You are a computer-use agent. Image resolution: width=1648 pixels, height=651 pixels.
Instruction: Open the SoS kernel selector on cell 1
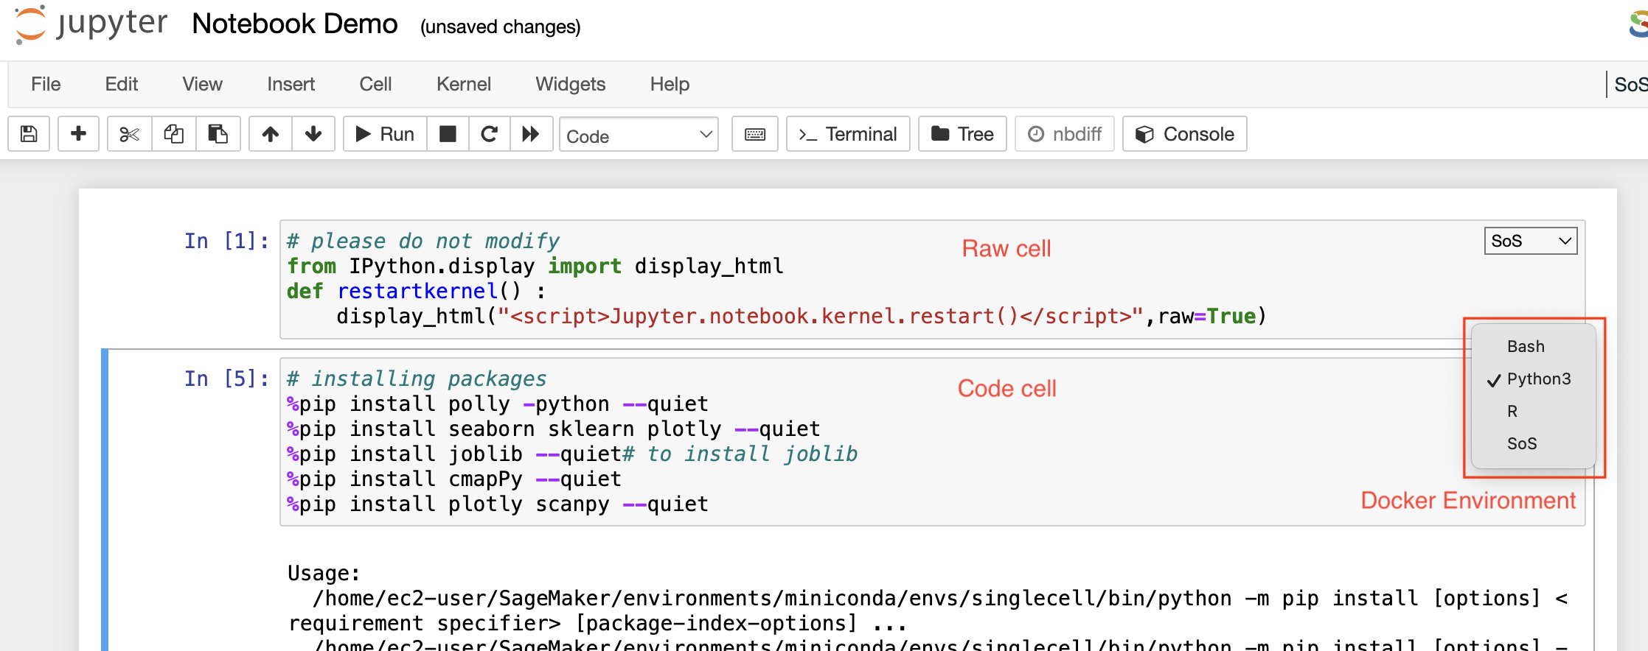pyautogui.click(x=1531, y=241)
